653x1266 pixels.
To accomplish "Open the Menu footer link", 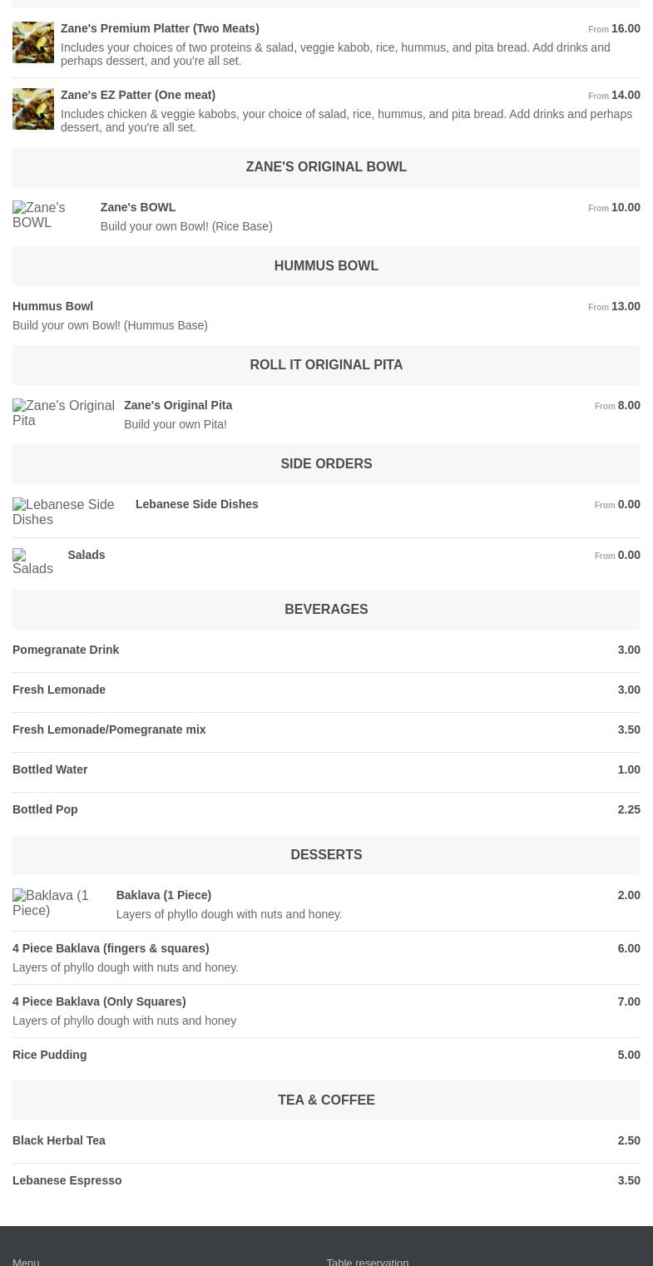I will click(26, 1260).
